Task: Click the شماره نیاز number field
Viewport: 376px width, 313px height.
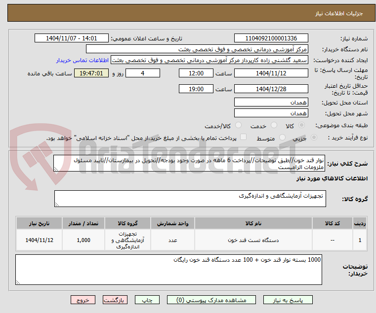Action: coord(271,38)
